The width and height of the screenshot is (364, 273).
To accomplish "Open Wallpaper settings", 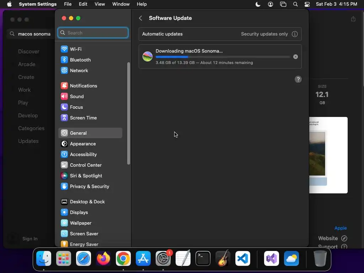I will (90, 223).
